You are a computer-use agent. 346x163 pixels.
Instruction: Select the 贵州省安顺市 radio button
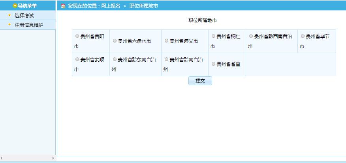coord(77,59)
